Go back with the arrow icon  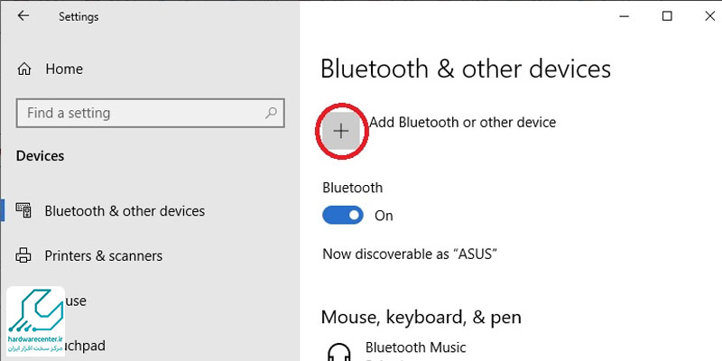[23, 15]
